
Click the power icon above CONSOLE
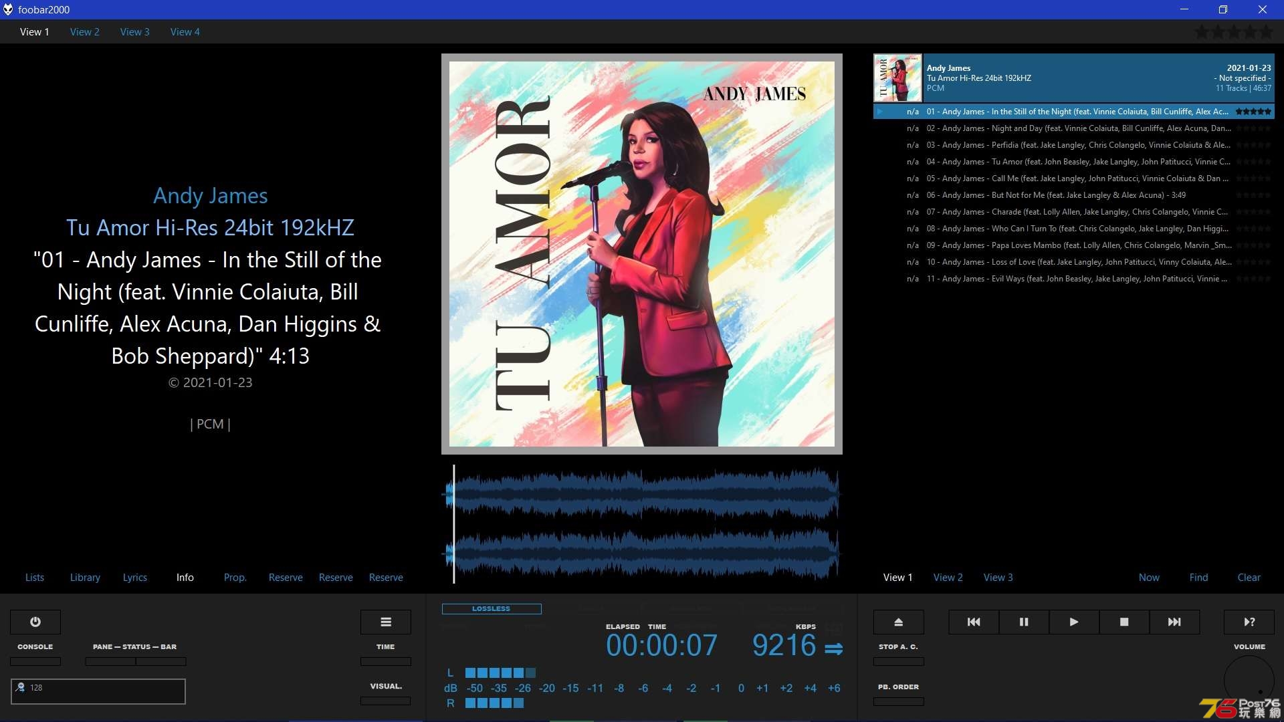[35, 622]
